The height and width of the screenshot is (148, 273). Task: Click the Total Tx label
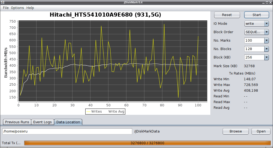click(x=11, y=143)
